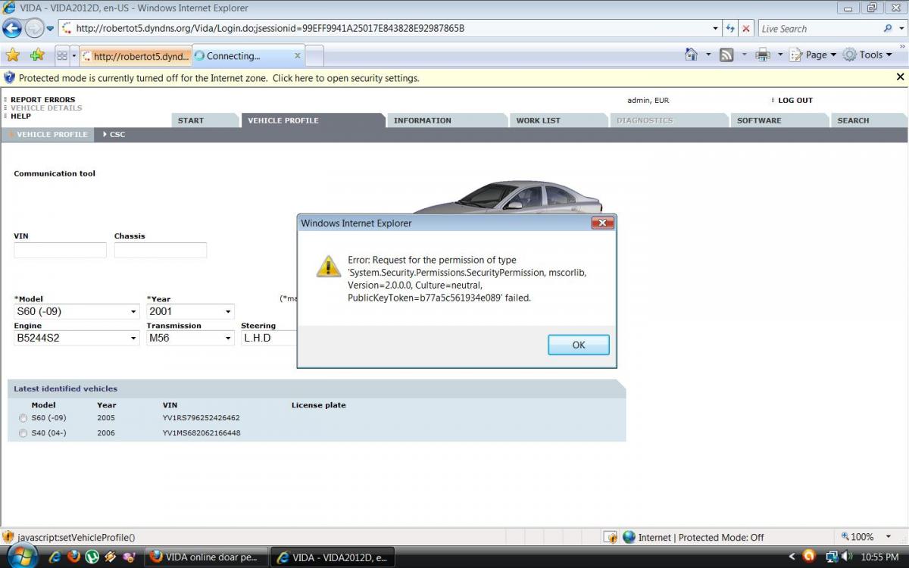Launch Firefox from Quick Launch
The image size is (909, 568).
(x=73, y=557)
